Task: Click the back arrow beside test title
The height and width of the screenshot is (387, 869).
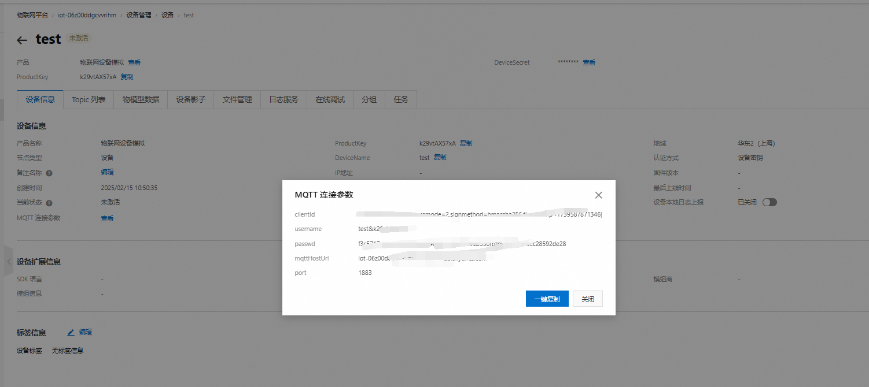Action: pyautogui.click(x=22, y=40)
